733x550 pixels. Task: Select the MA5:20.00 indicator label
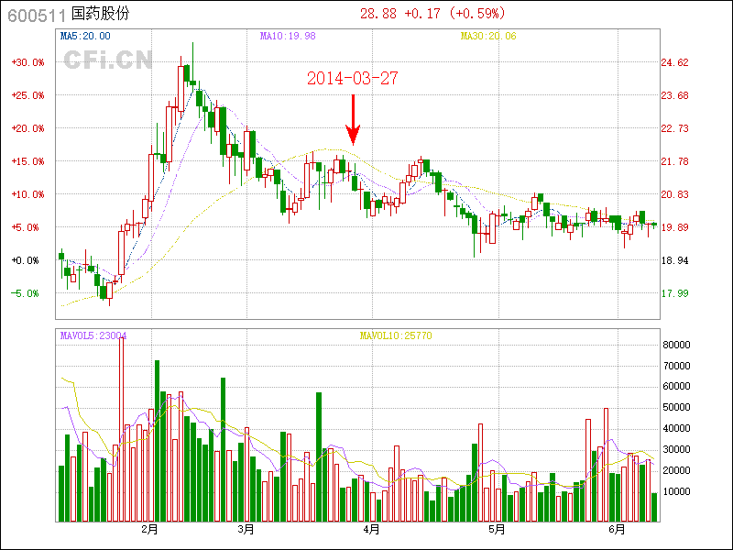click(85, 36)
